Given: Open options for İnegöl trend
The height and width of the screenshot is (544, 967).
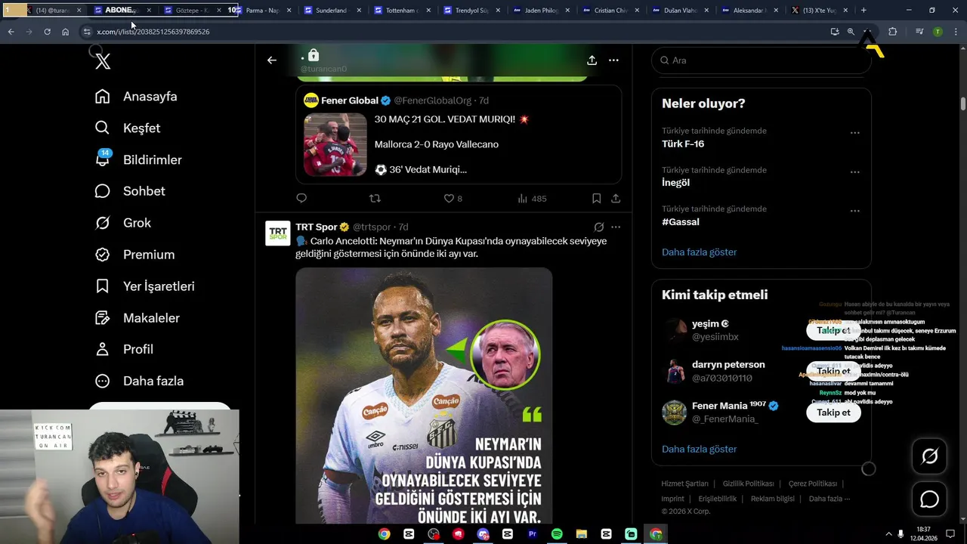Looking at the screenshot, I should (x=854, y=172).
